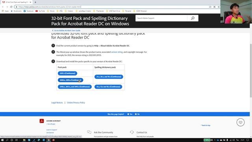The height and width of the screenshot is (142, 252).
Task: Open a new browser tab
Action: [35, 2]
